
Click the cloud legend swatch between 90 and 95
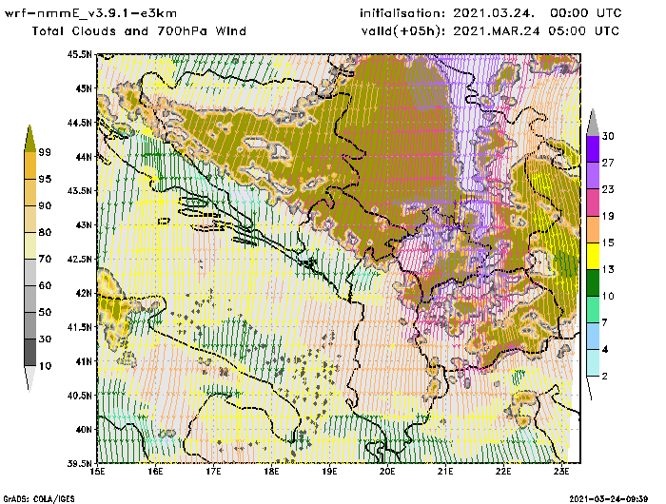(29, 192)
